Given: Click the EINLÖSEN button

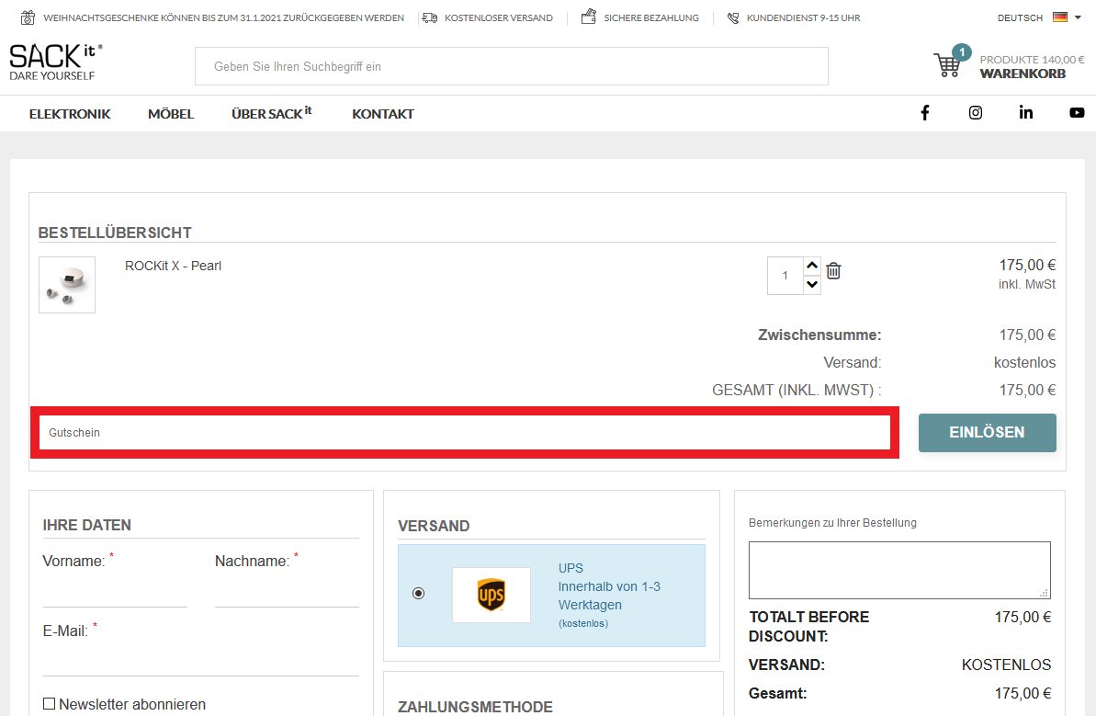Looking at the screenshot, I should tap(987, 433).
